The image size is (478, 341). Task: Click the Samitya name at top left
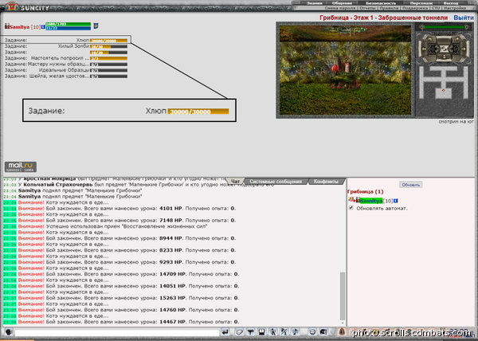(x=19, y=27)
